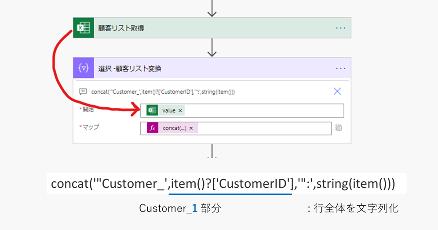438x230 pixels.
Task: Switch map to text mode icon
Action: pos(338,128)
